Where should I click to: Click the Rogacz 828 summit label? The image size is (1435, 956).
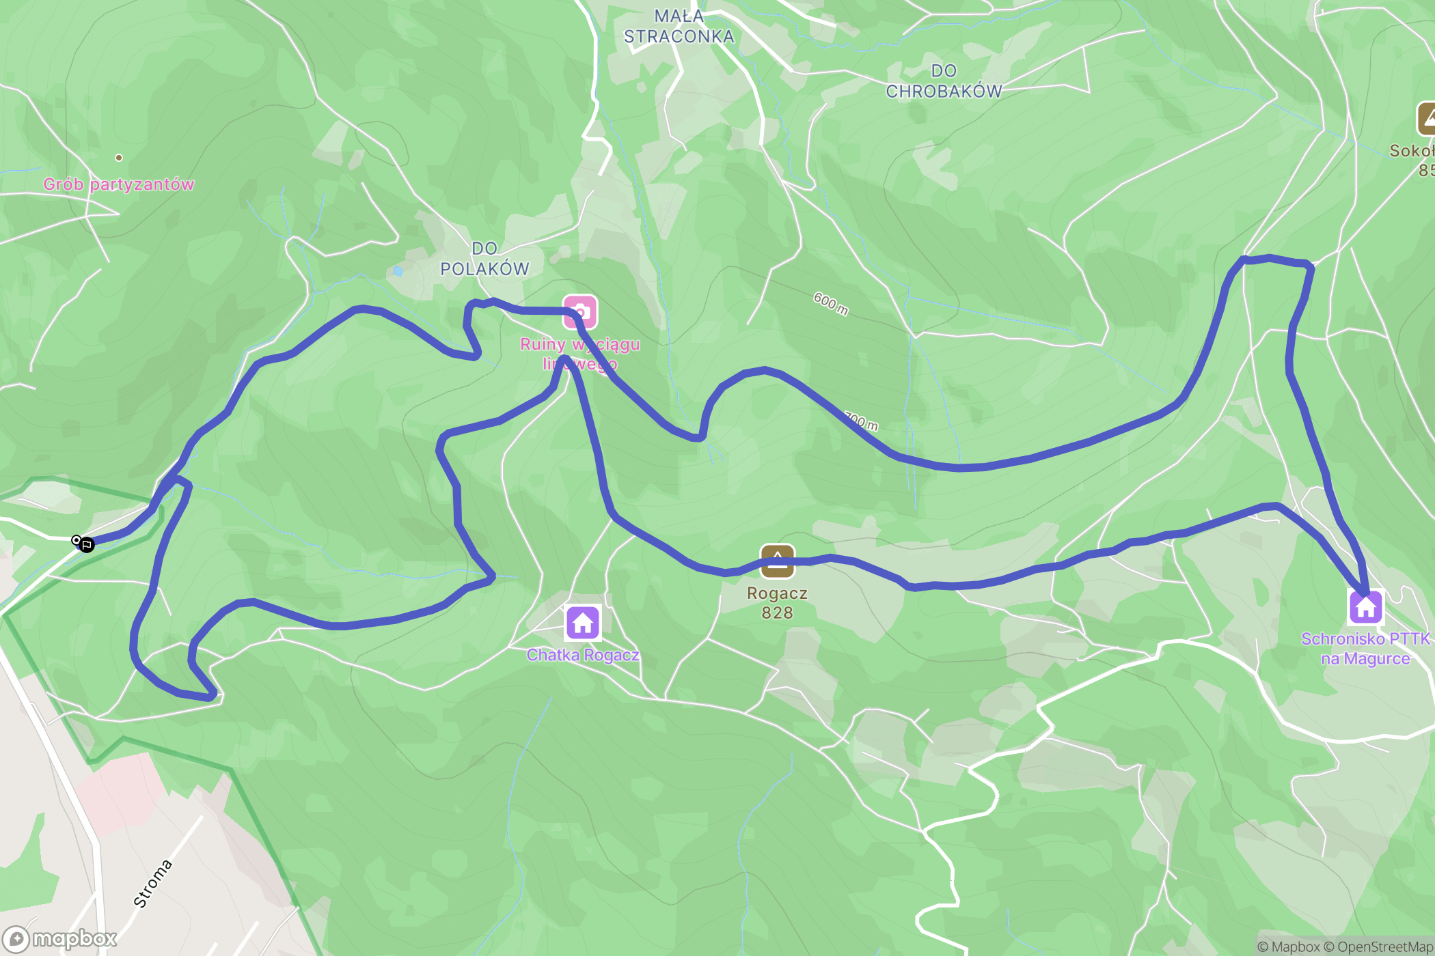click(x=777, y=603)
